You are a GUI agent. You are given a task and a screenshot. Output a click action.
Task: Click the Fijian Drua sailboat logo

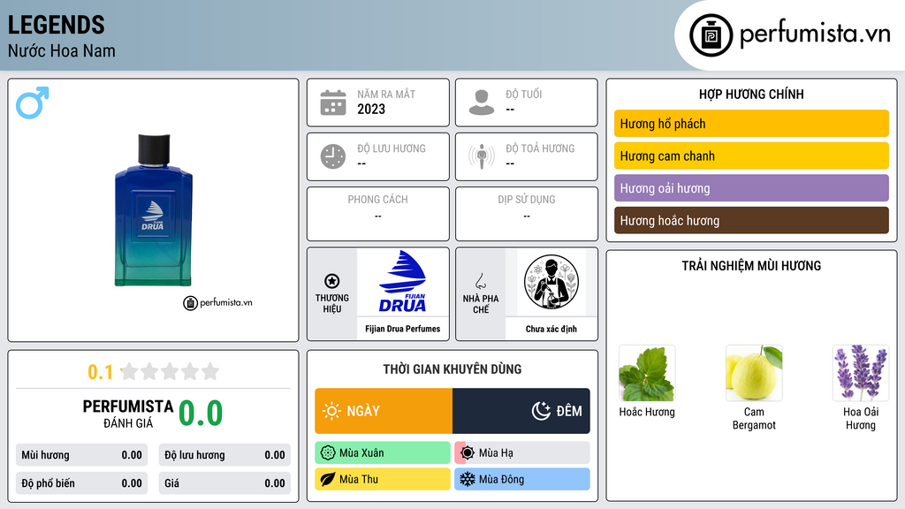click(402, 282)
